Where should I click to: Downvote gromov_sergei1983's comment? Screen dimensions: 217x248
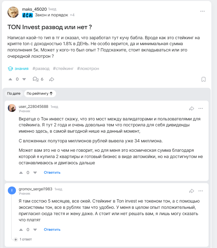pos(35,230)
